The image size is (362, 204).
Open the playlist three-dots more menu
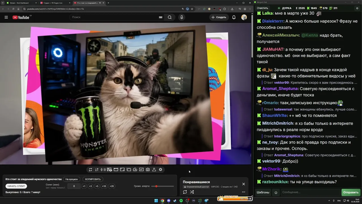(244, 192)
